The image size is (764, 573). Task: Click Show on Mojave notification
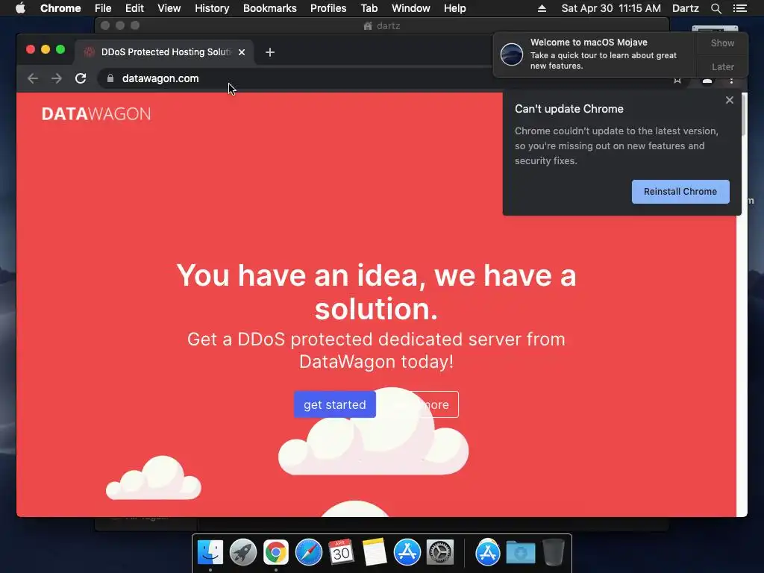722,43
